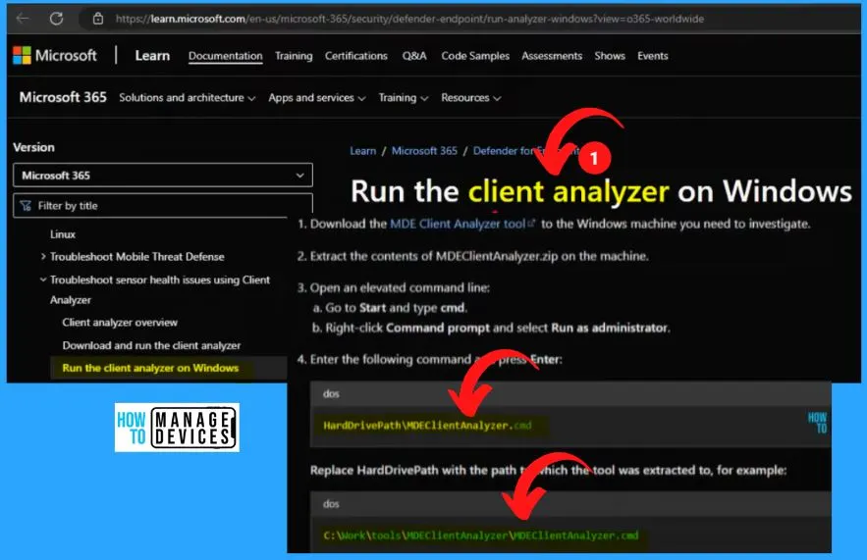Click the Microsoft 365 product heading
Screen dimensions: 867x560
pos(63,97)
